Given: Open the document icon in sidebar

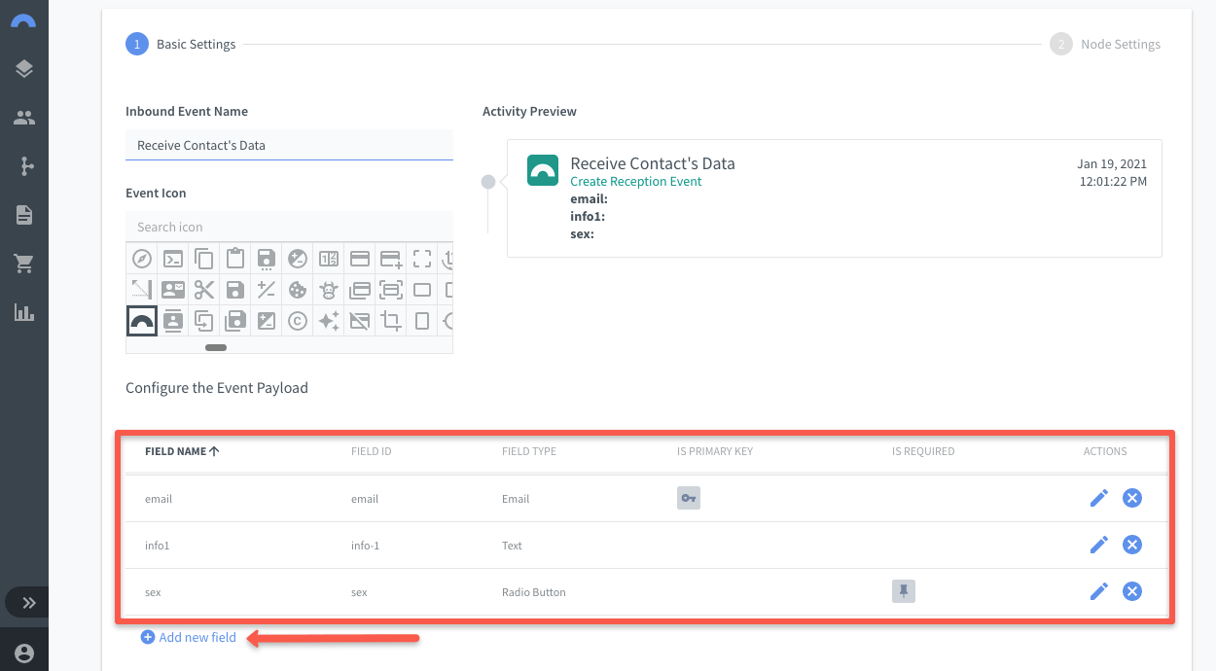Looking at the screenshot, I should (x=24, y=215).
